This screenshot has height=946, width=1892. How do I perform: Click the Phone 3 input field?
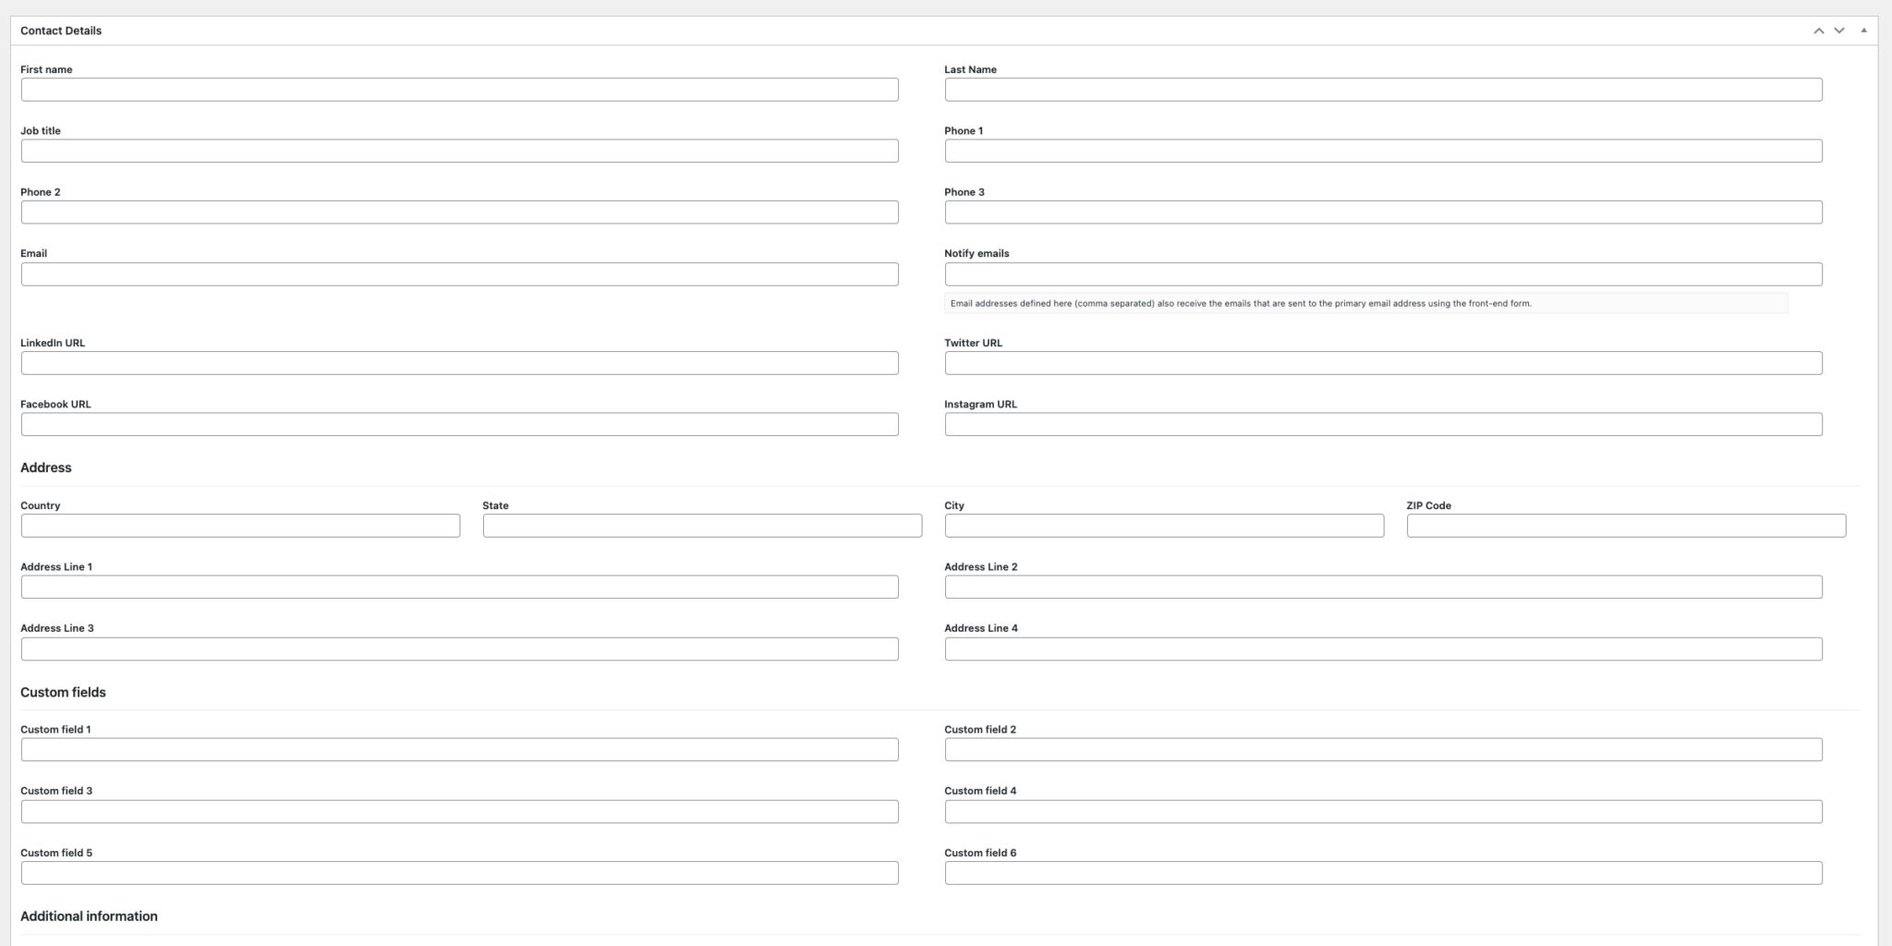tap(1383, 212)
